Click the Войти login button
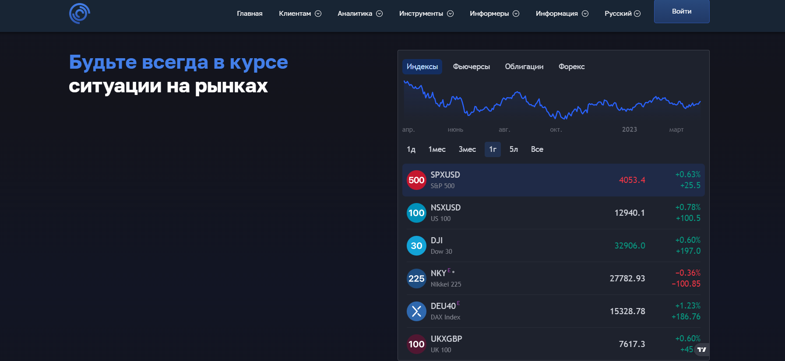The height and width of the screenshot is (361, 785). (x=682, y=11)
